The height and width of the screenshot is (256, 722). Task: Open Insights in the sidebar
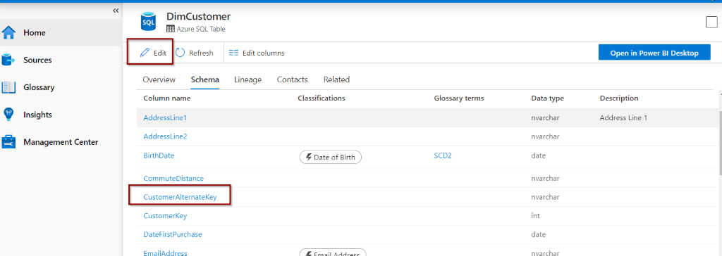61,115
